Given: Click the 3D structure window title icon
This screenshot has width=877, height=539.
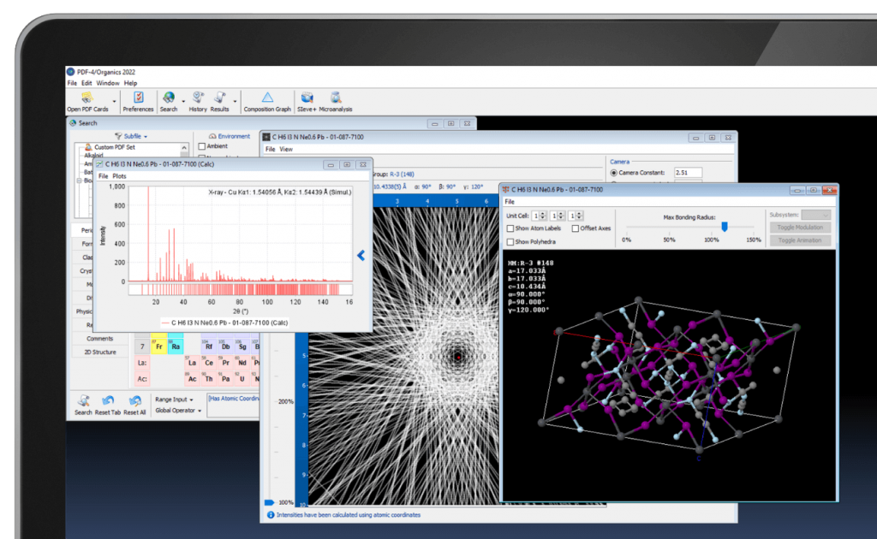Looking at the screenshot, I should [x=505, y=190].
